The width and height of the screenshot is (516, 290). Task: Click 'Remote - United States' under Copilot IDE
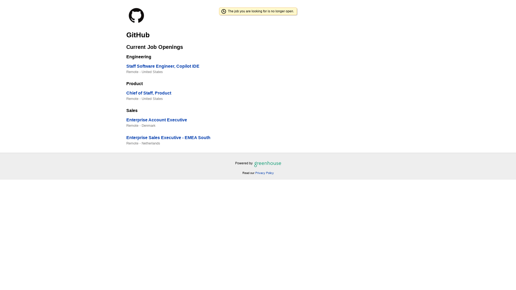(144, 72)
